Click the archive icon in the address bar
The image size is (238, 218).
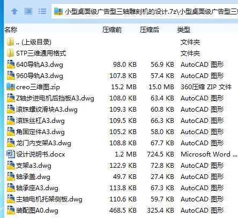(x=58, y=11)
